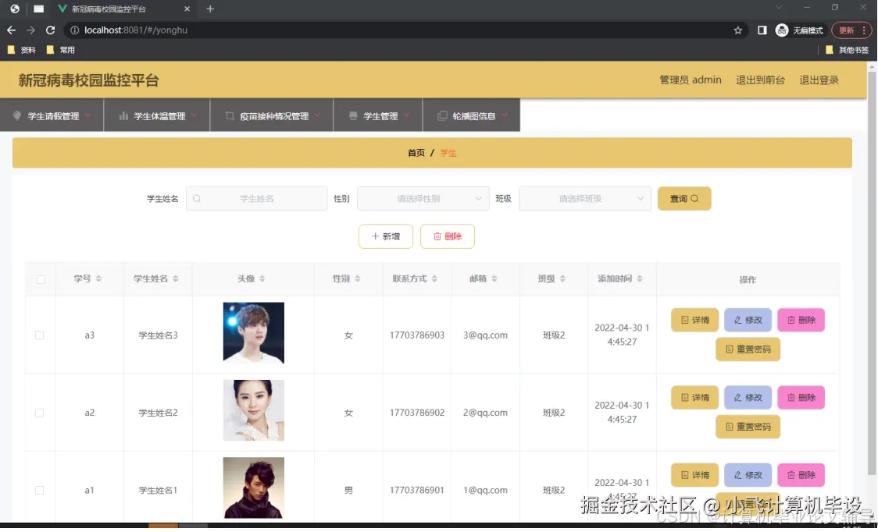Screen dimensions: 878x532
Task: Open 详情 for student a1
Action: tap(695, 476)
